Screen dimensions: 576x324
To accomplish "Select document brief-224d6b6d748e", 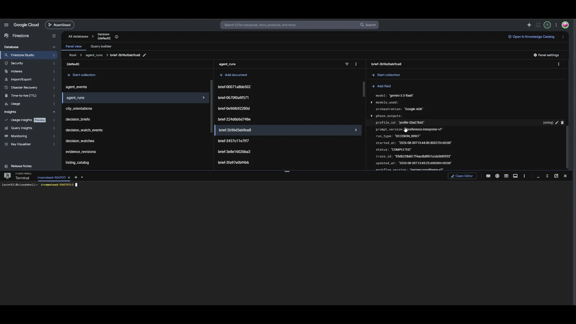I will [288, 119].
